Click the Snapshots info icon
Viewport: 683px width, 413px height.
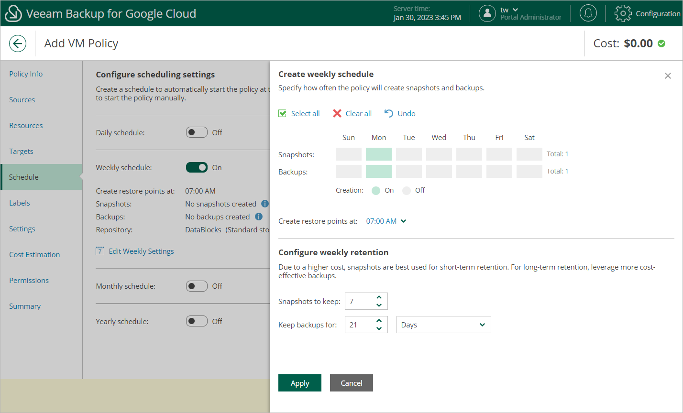pos(265,204)
